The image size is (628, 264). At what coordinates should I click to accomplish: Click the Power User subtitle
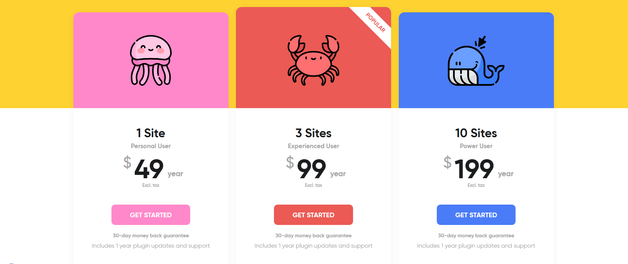pos(476,146)
